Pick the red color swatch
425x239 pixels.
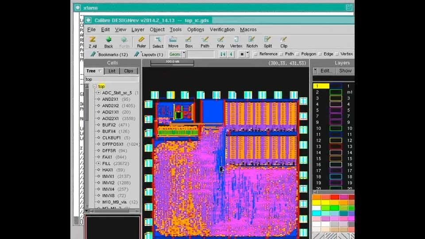pos(335,197)
